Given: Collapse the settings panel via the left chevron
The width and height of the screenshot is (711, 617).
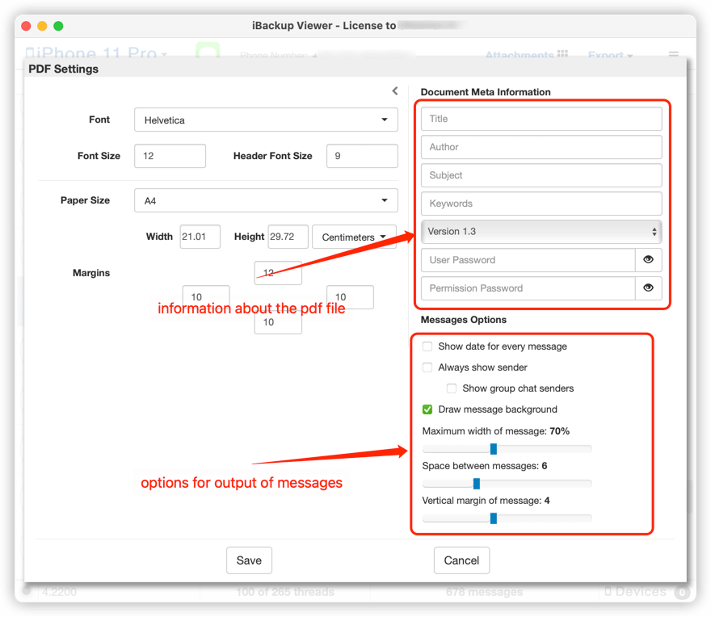Looking at the screenshot, I should pos(395,91).
